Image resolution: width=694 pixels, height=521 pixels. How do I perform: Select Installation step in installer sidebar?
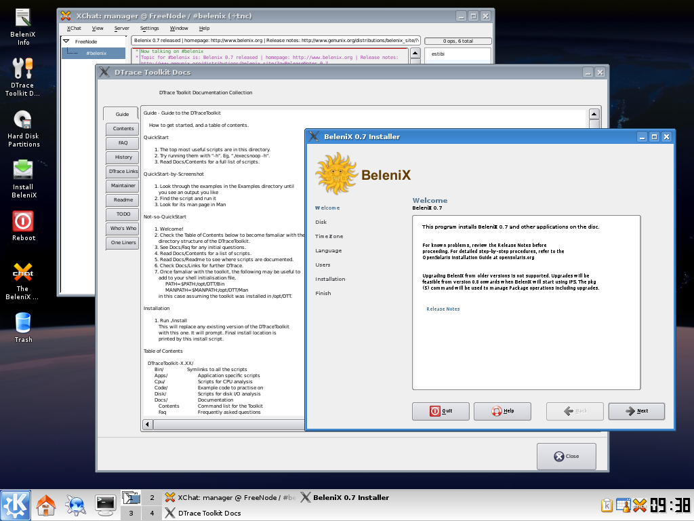330,279
